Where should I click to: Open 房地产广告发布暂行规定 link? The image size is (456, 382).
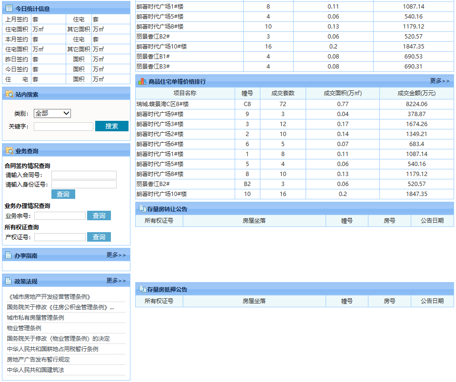tap(38, 360)
